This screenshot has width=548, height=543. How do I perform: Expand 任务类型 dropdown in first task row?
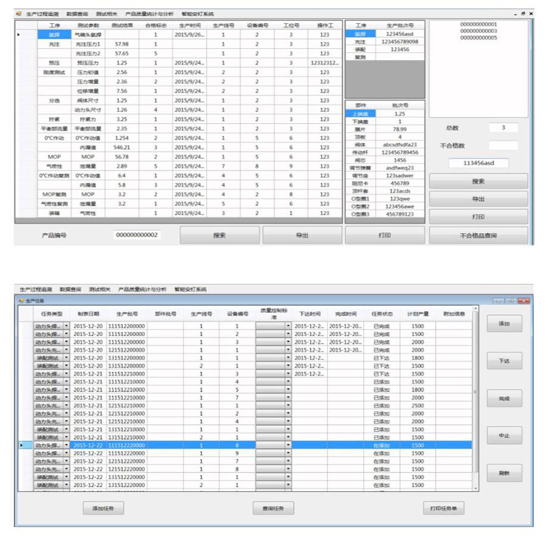coord(66,326)
